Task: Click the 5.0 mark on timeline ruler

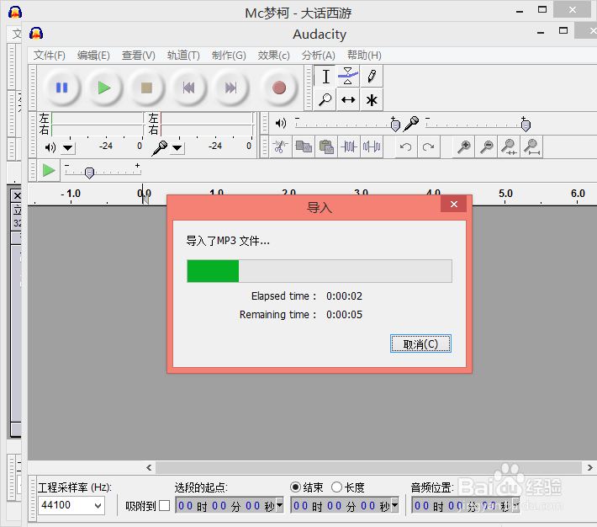Action: point(505,194)
